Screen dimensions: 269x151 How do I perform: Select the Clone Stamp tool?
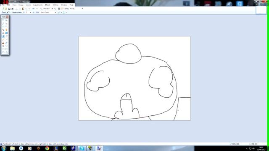click(3, 43)
